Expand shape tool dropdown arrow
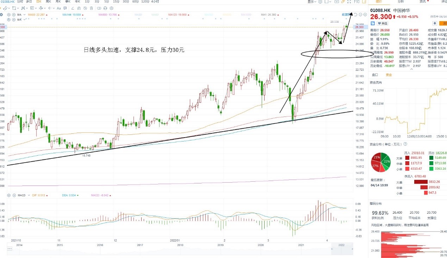Image resolution: width=447 pixels, height=258 pixels. [x=18, y=8]
